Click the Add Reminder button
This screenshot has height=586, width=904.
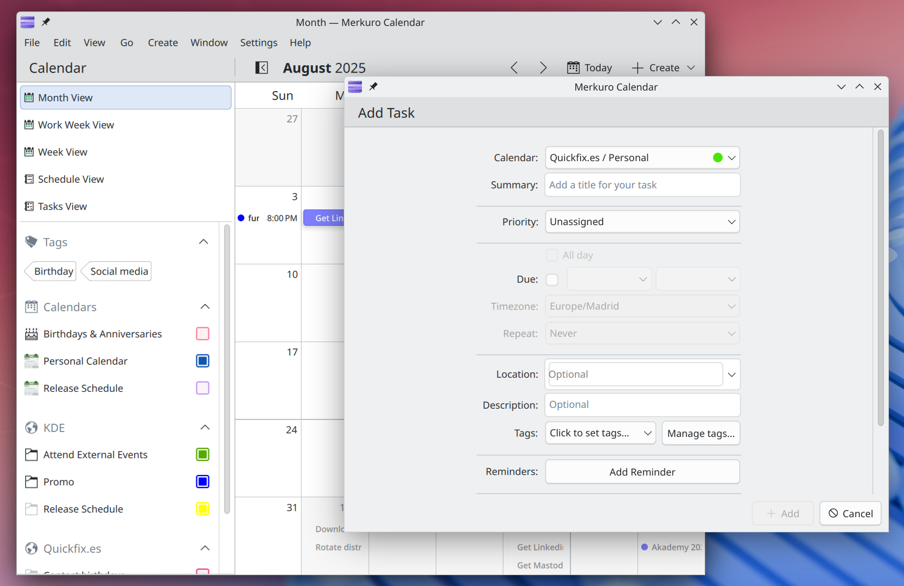pos(642,472)
